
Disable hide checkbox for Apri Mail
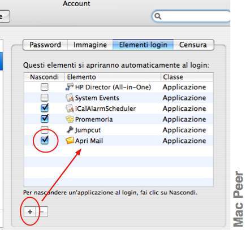click(x=45, y=140)
